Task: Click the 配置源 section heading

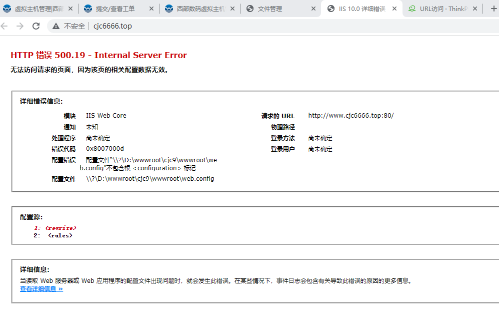Action: coord(31,217)
